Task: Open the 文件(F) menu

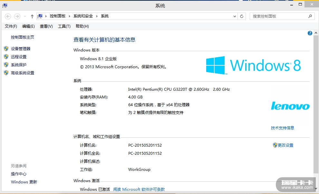Action: click(x=11, y=26)
